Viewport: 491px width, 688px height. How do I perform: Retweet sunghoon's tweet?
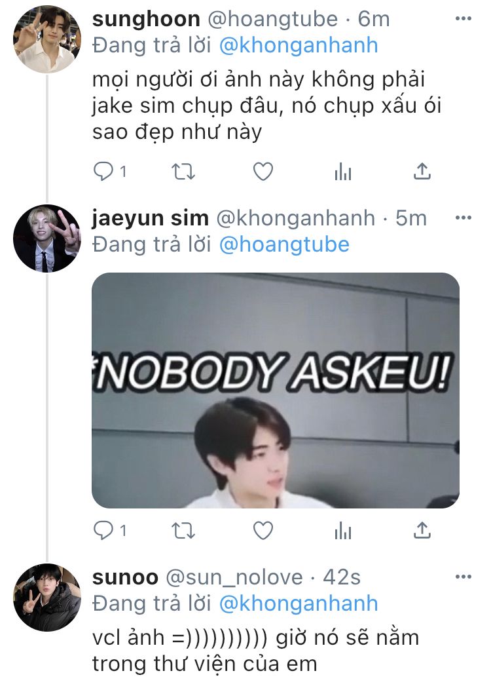click(x=183, y=172)
